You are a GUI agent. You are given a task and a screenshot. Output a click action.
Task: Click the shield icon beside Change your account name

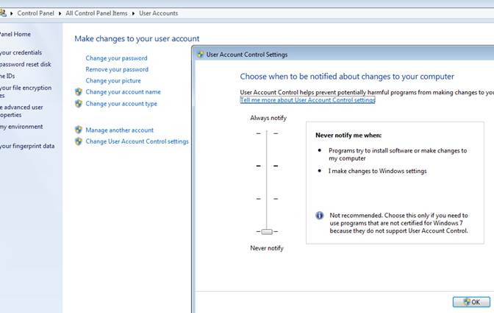tap(79, 92)
